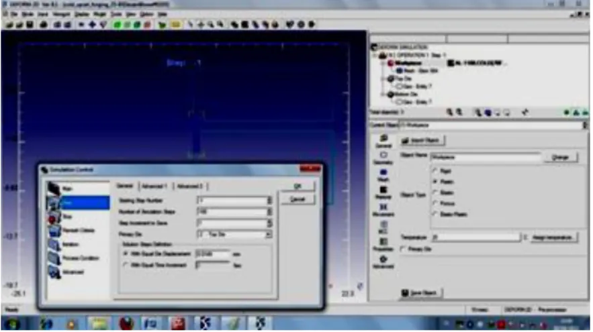This screenshot has width=593, height=332.
Task: Click the axis icon in object tree toolbar
Action: tap(525, 112)
